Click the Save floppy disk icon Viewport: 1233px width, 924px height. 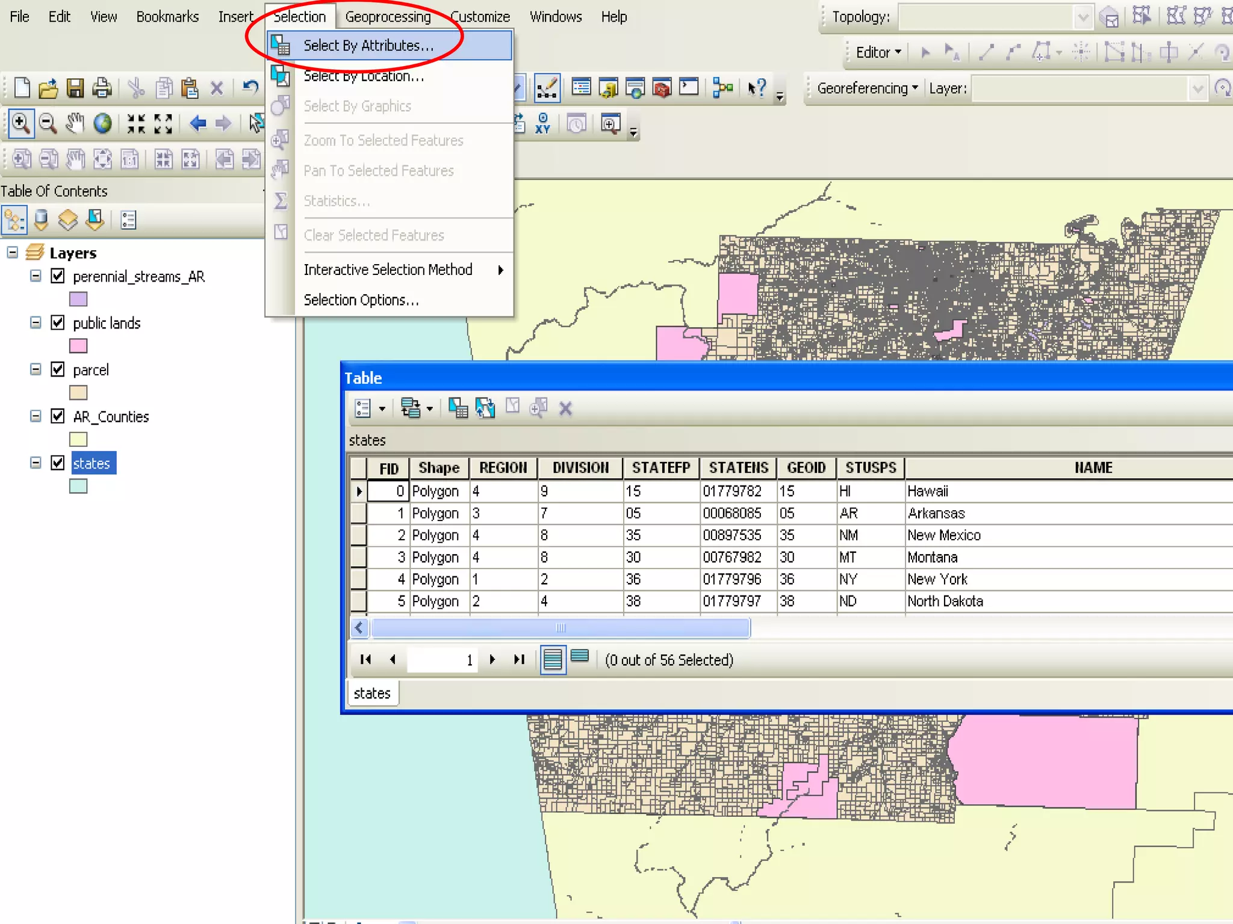(75, 88)
